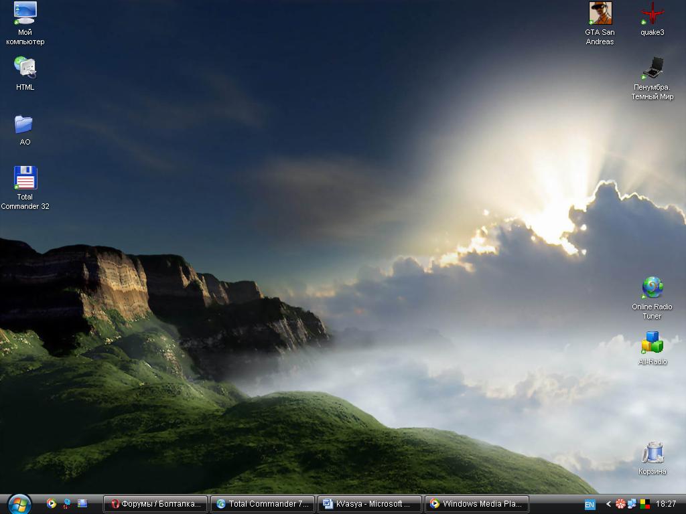Expand hidden system tray icons arrow
This screenshot has height=514, width=686.
point(608,504)
